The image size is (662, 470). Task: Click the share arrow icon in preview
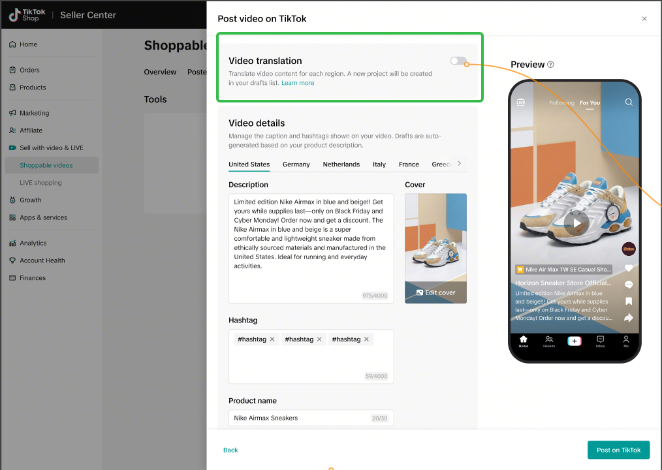click(629, 318)
